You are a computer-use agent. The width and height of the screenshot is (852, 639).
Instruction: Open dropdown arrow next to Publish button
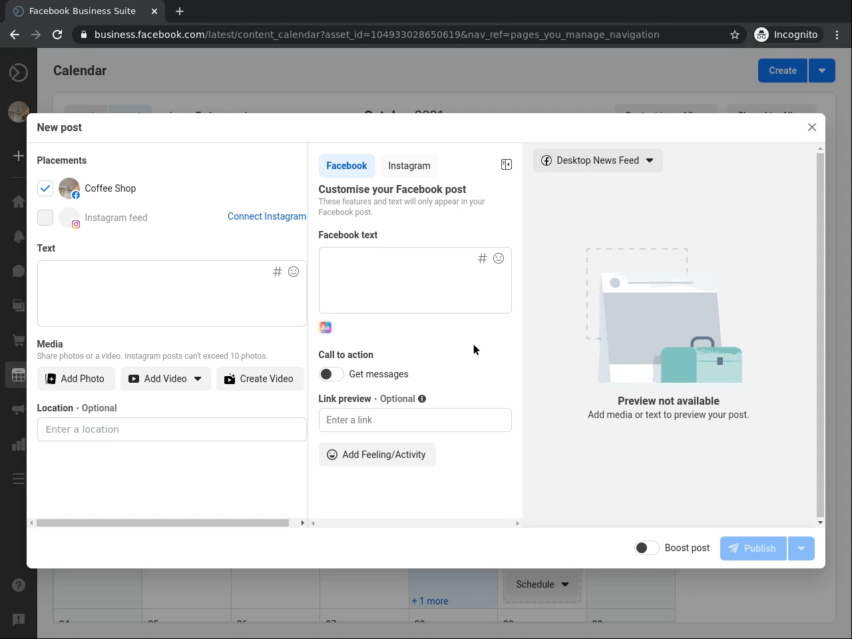[x=801, y=548]
